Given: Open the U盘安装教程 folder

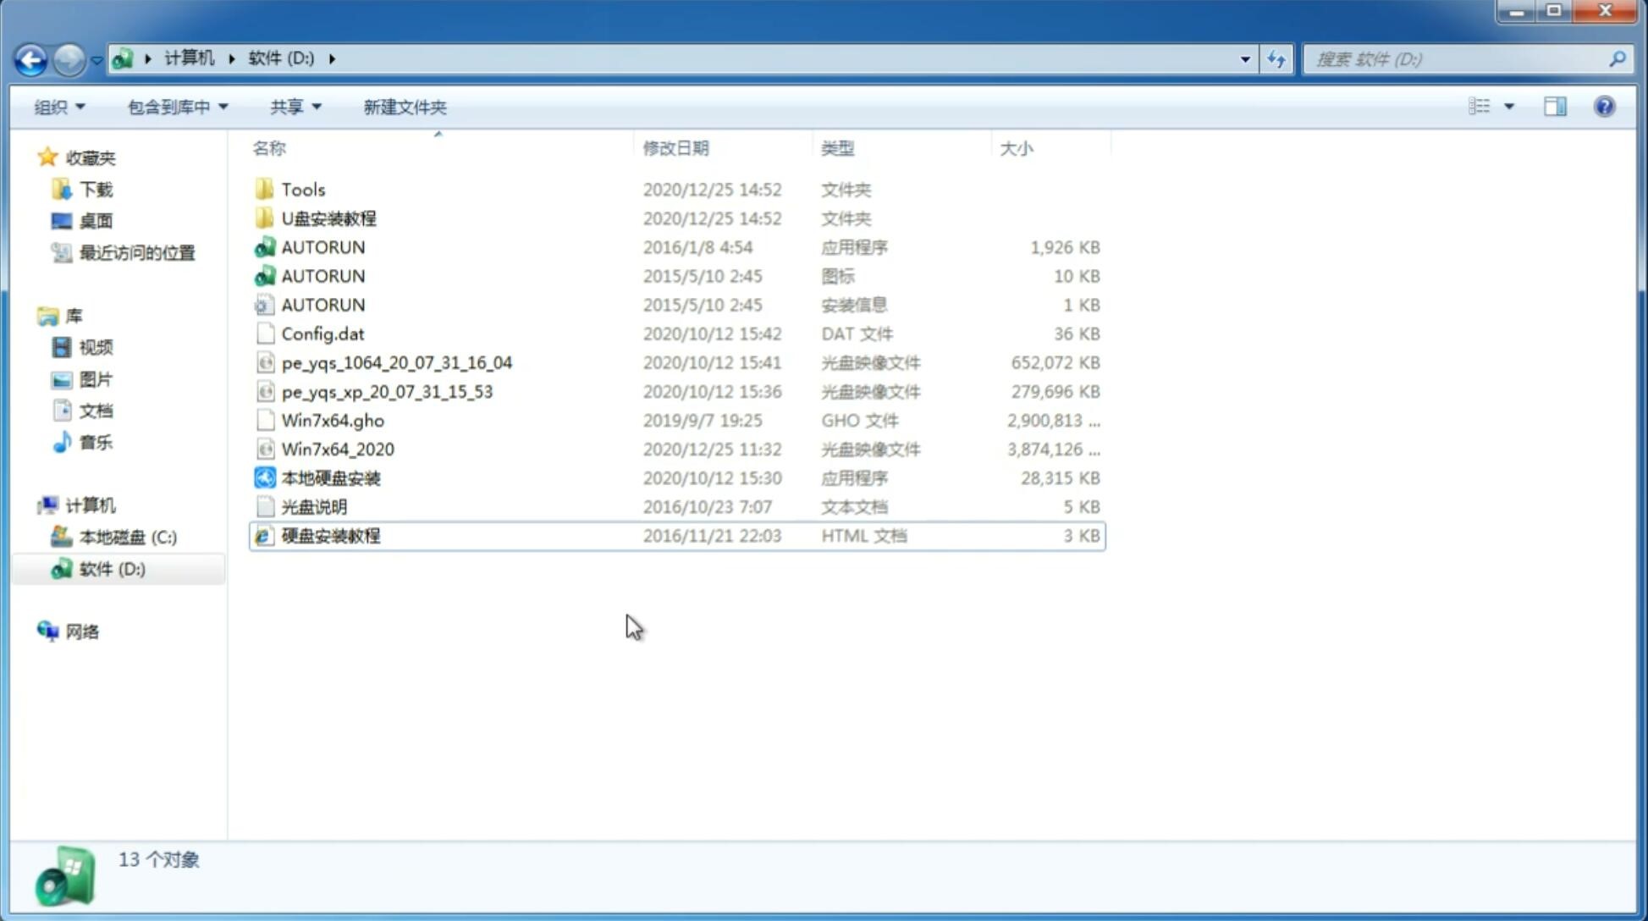Looking at the screenshot, I should point(328,218).
